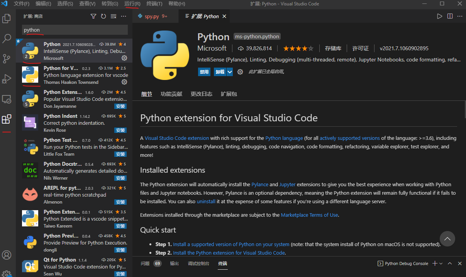This screenshot has height=277, width=466.
Task: Click the Accounts icon in activity bar
Action: 7,255
